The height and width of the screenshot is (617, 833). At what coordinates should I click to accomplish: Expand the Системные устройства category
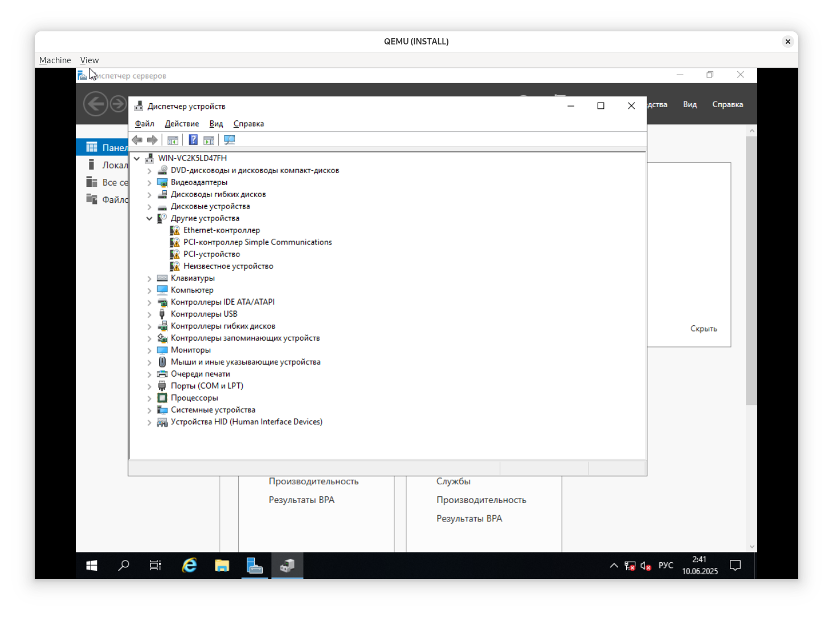pos(149,410)
